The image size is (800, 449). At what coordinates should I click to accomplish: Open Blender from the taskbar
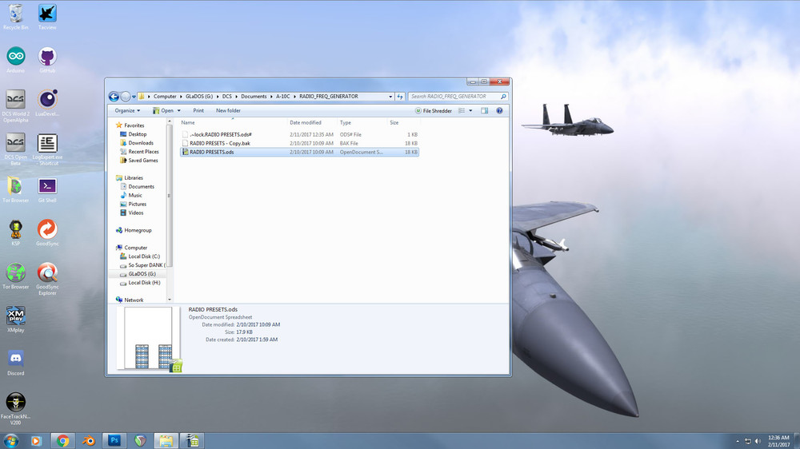(x=89, y=441)
